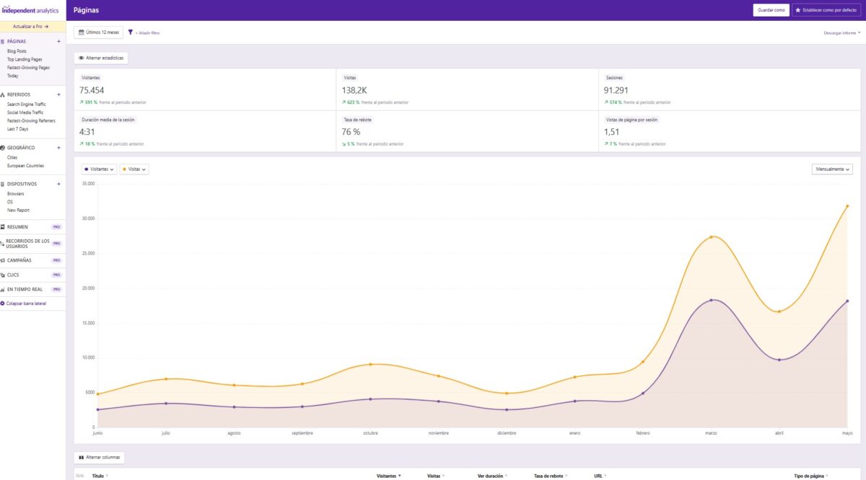Open the Blog Posts report
Viewport: 866px width, 480px height.
(17, 51)
